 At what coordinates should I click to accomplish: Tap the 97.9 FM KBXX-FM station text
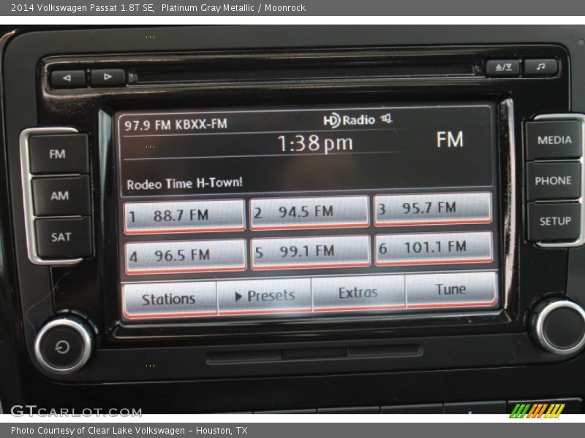(175, 124)
